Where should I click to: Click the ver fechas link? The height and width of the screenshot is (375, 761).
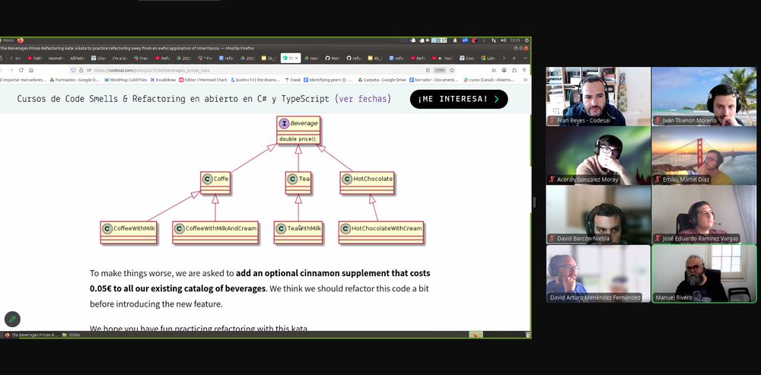[362, 99]
